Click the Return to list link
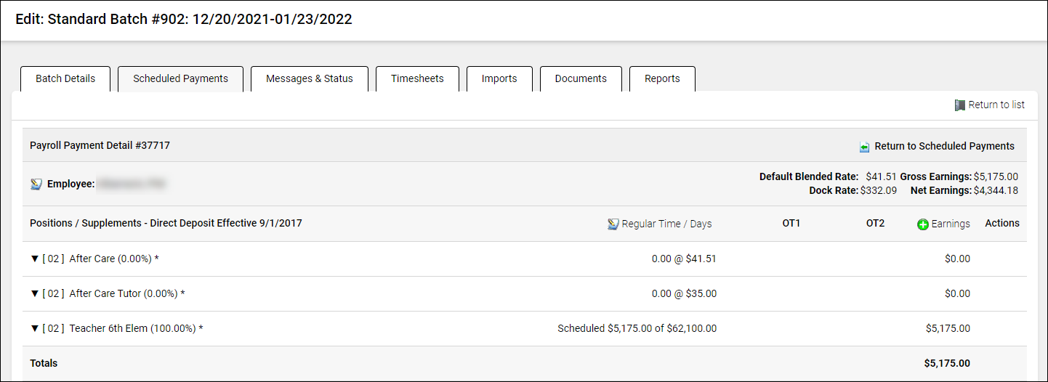The width and height of the screenshot is (1048, 382). [x=996, y=105]
